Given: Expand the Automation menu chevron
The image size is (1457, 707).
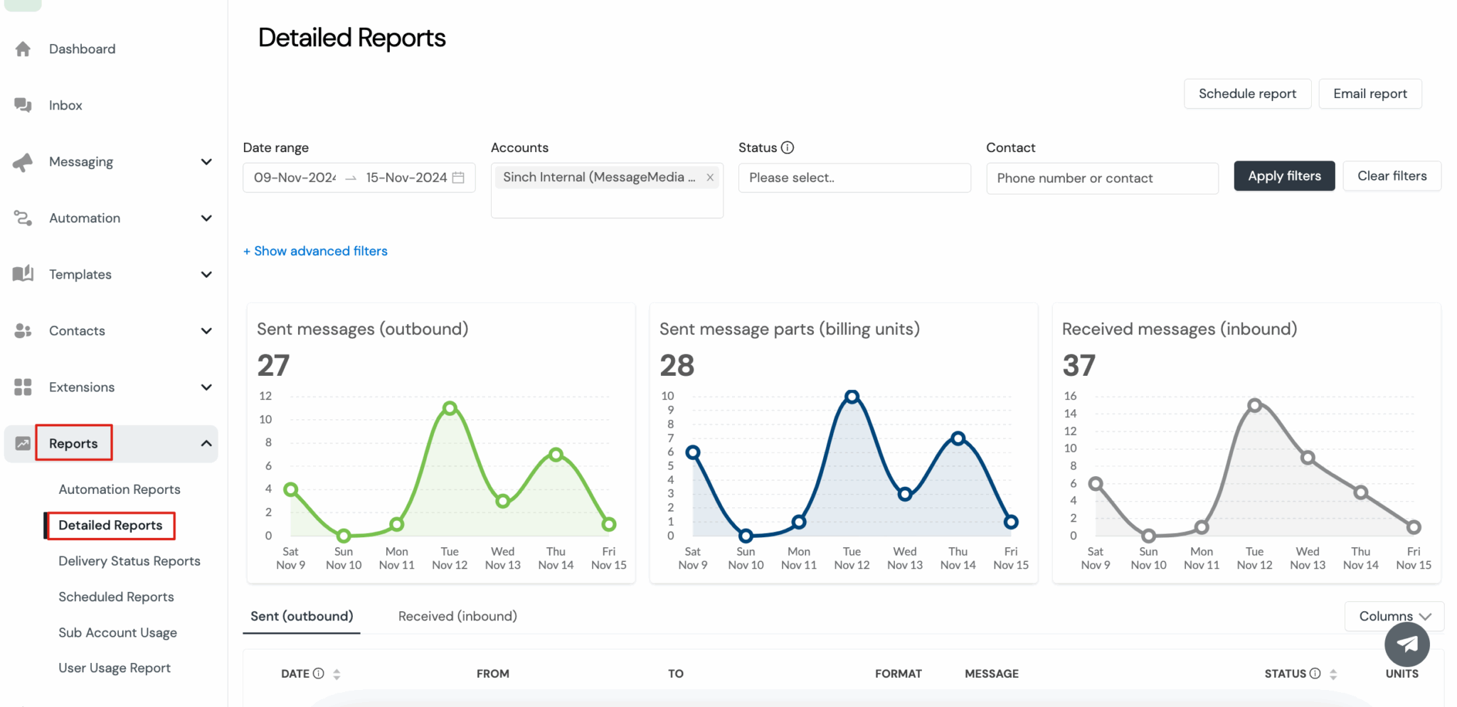Looking at the screenshot, I should pos(206,218).
